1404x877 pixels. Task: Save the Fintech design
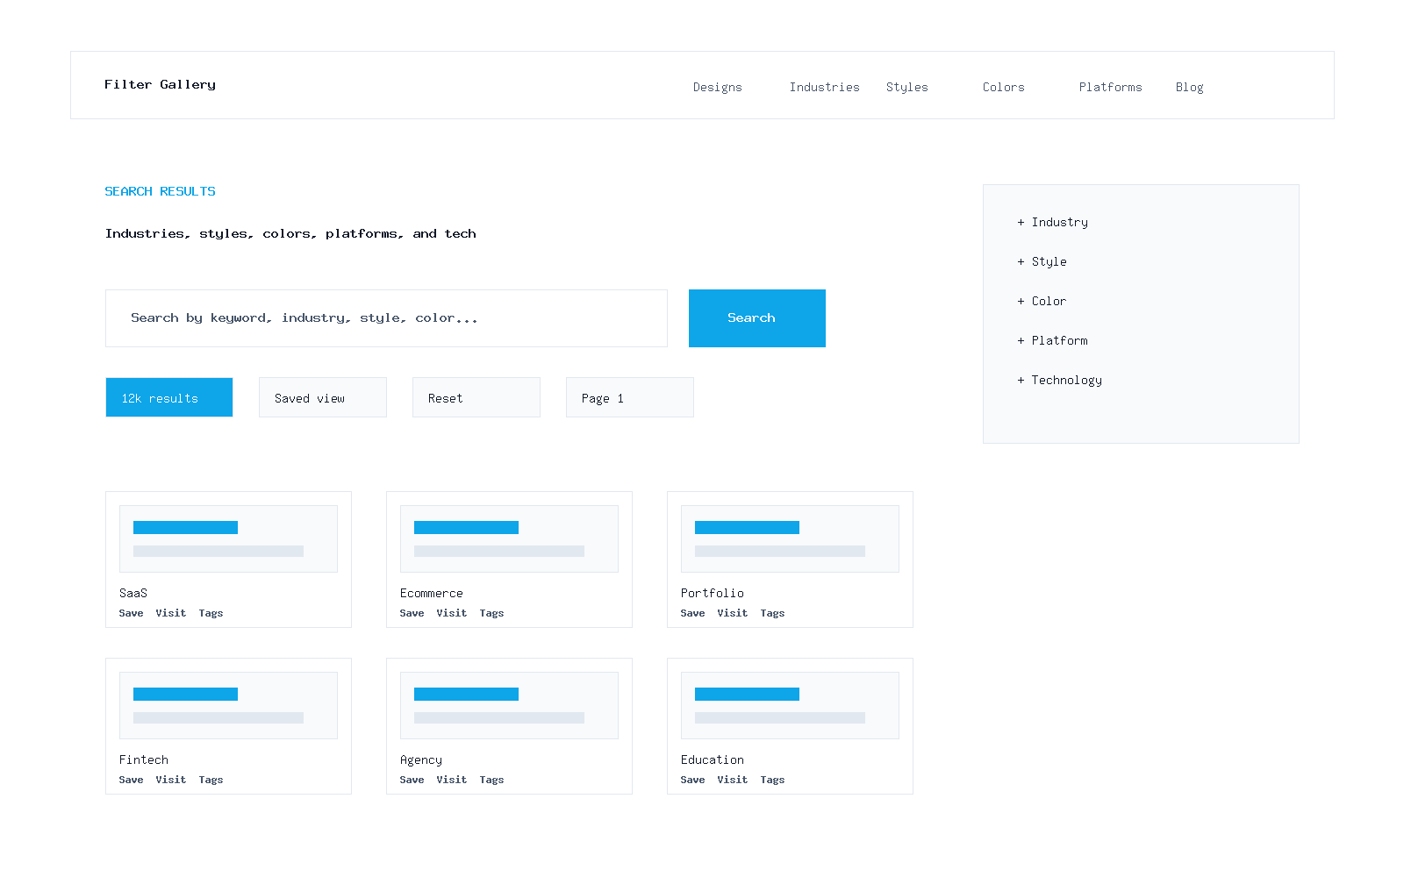tap(131, 780)
